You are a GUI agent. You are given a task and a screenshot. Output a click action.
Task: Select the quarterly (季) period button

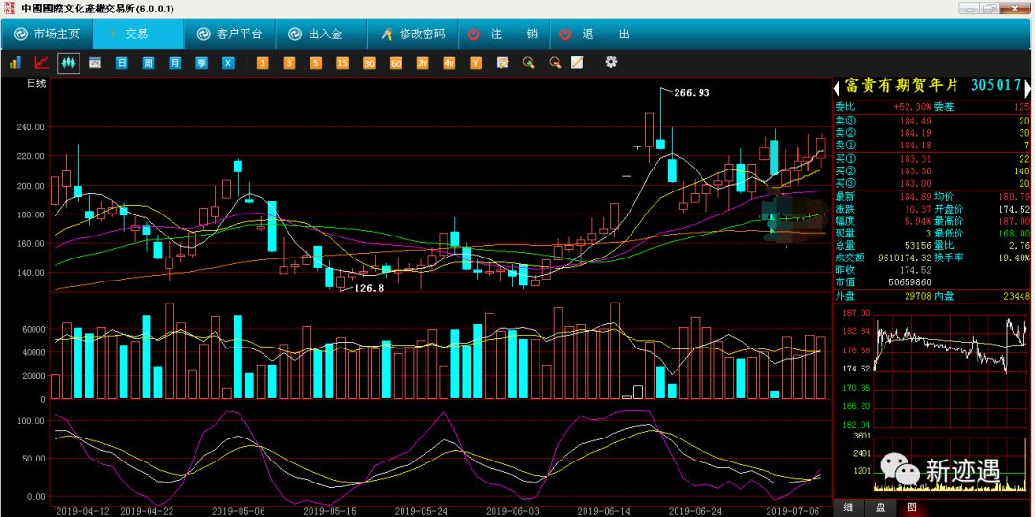point(201,63)
